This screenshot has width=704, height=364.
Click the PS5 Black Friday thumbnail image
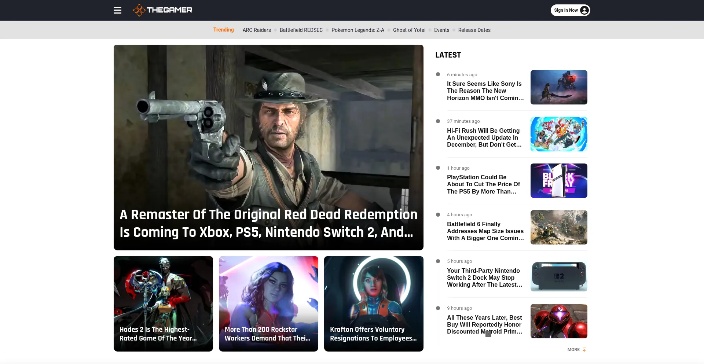[x=558, y=181]
